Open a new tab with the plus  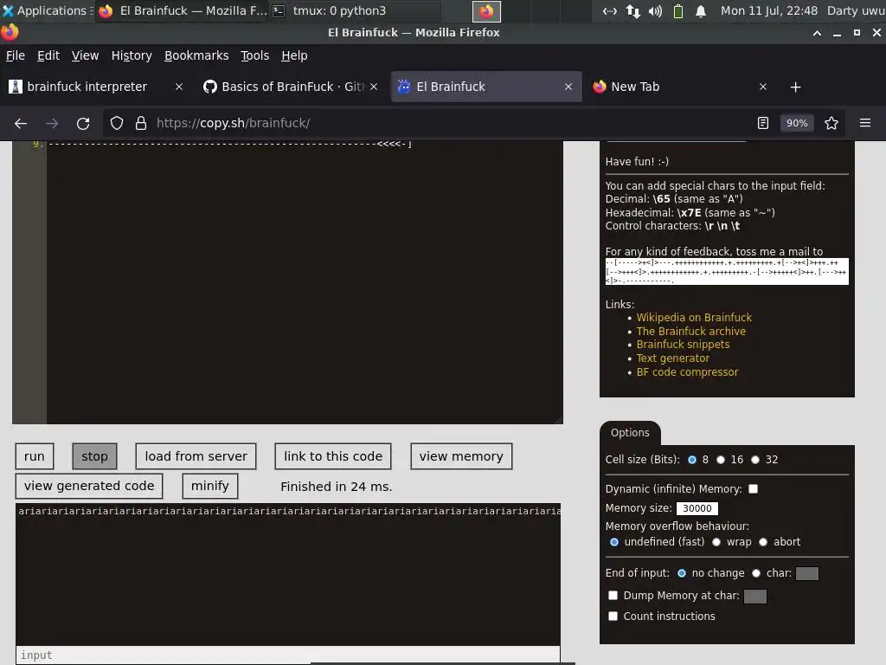click(x=796, y=87)
